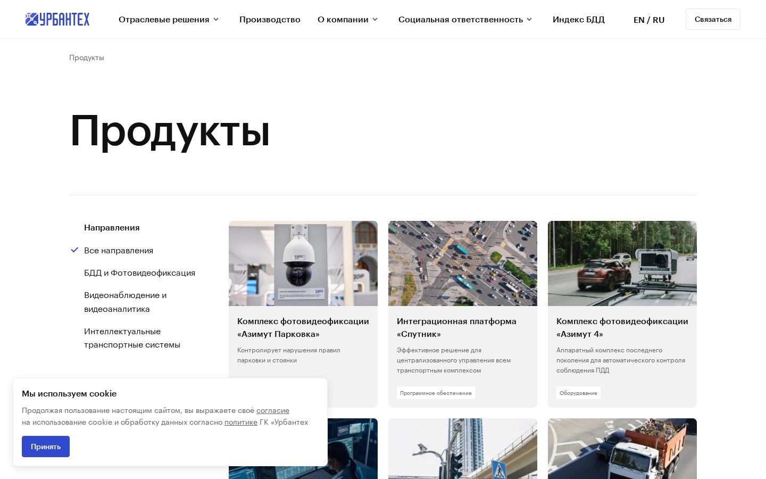Open the Азимут Парковка camera image
Image resolution: width=766 pixels, height=479 pixels.
click(303, 263)
